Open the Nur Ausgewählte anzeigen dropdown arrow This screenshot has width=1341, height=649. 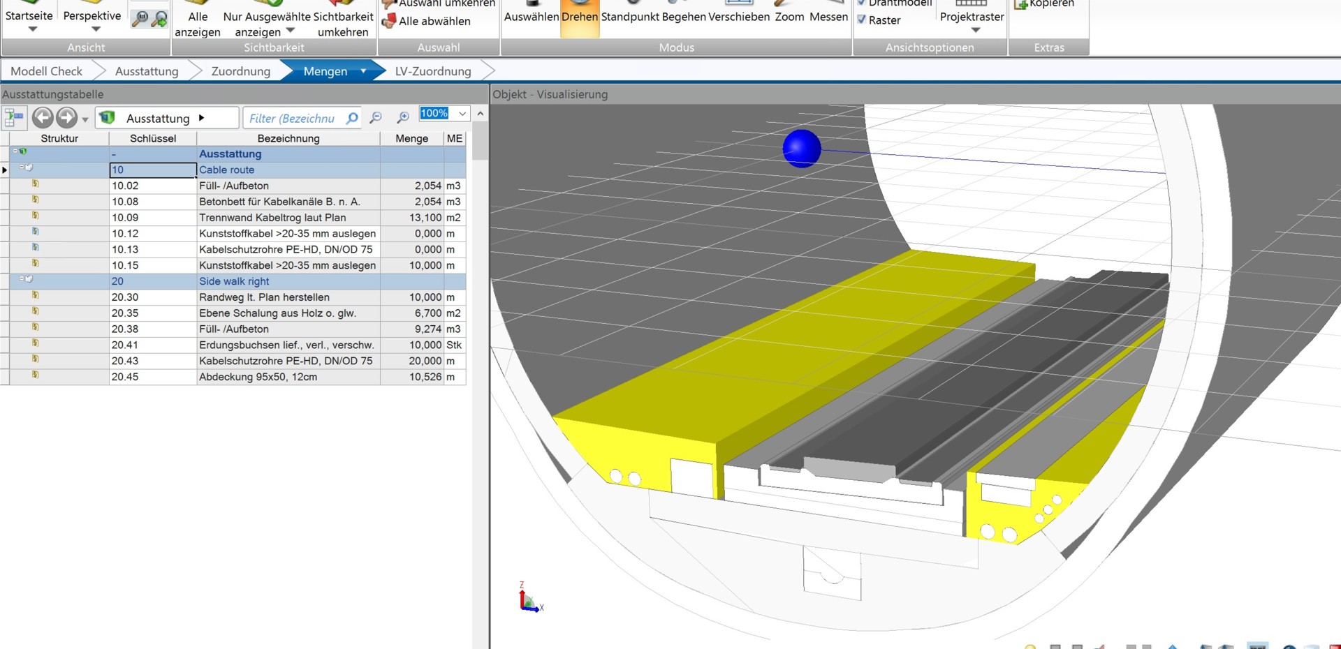pyautogui.click(x=291, y=31)
